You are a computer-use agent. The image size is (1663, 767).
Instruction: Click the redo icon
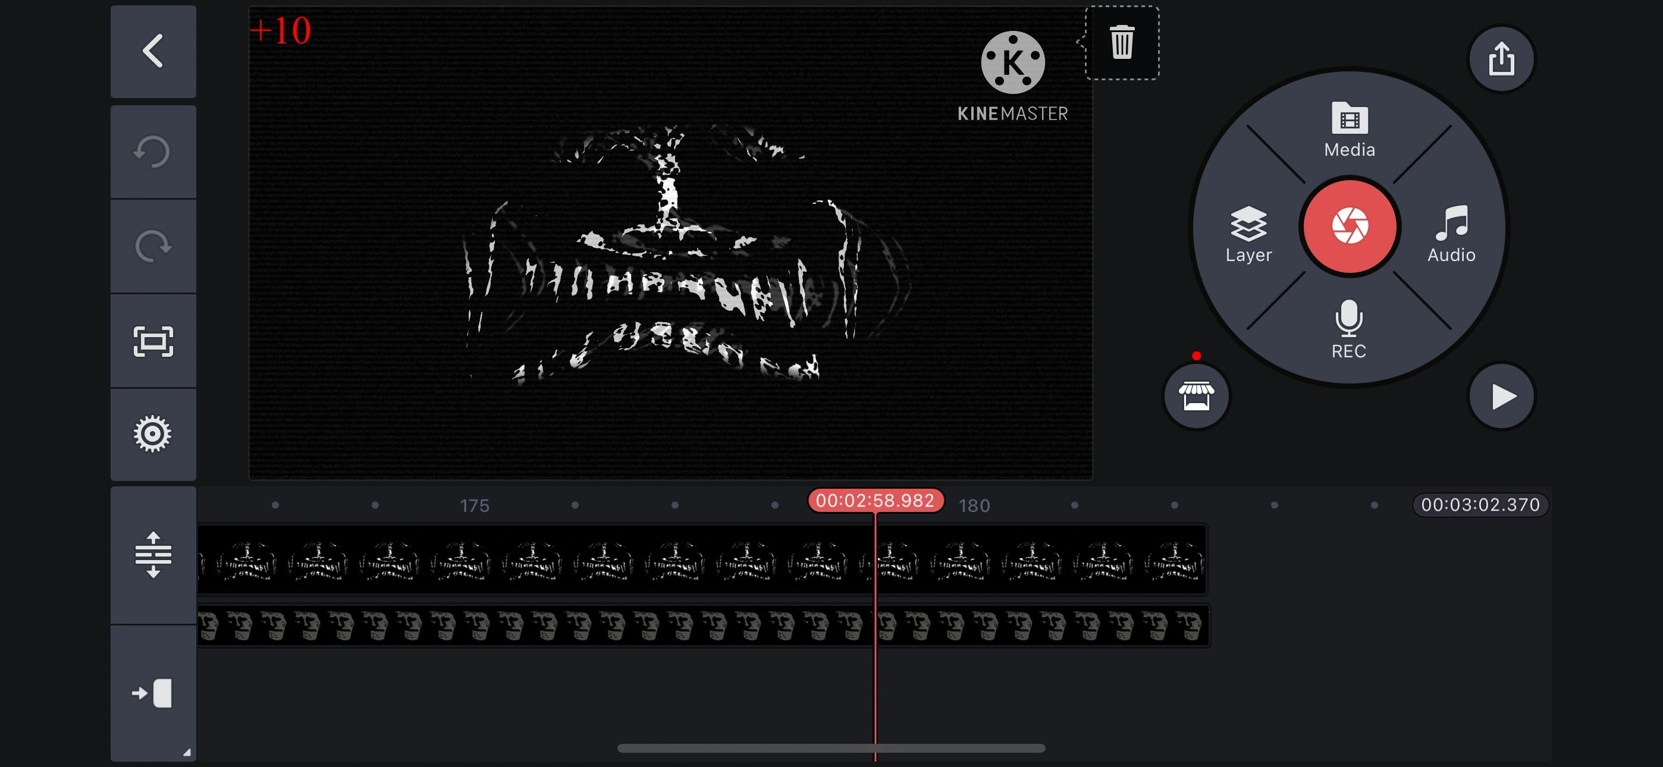pyautogui.click(x=153, y=246)
